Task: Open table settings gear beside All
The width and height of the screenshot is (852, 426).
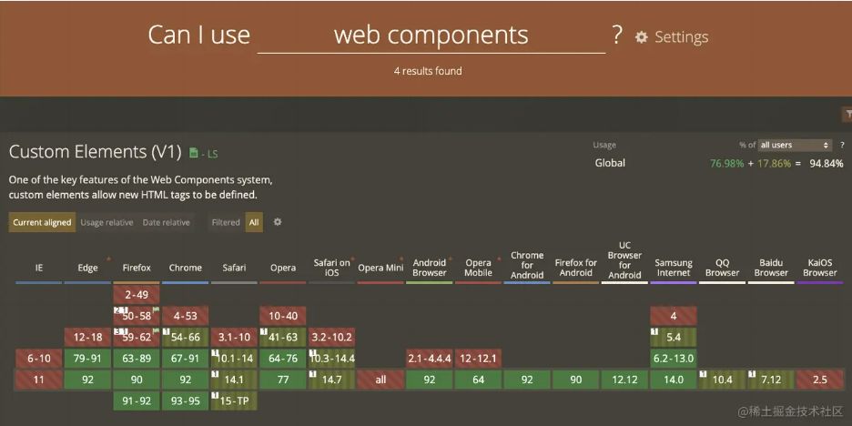Action: 277,222
